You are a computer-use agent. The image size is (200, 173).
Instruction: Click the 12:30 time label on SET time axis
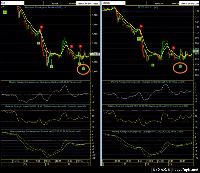(37, 161)
